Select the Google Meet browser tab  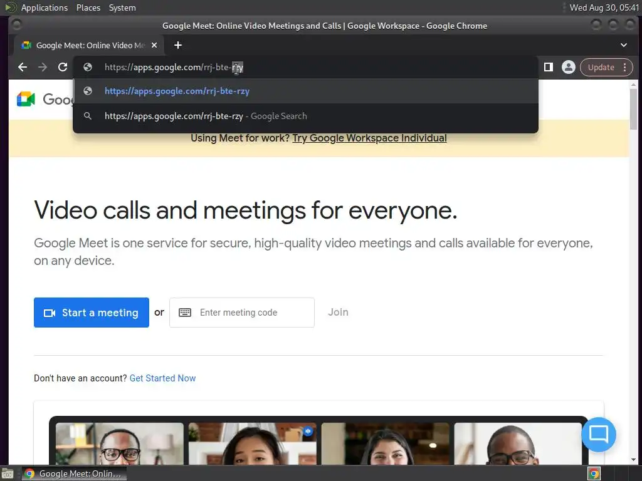point(89,45)
